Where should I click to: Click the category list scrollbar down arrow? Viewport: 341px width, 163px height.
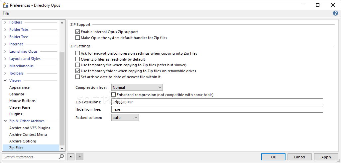pos(62,148)
